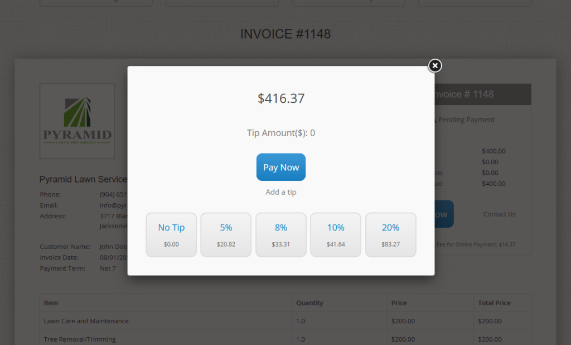Click the customer name 'John Doe'
The height and width of the screenshot is (345, 571).
click(x=113, y=247)
